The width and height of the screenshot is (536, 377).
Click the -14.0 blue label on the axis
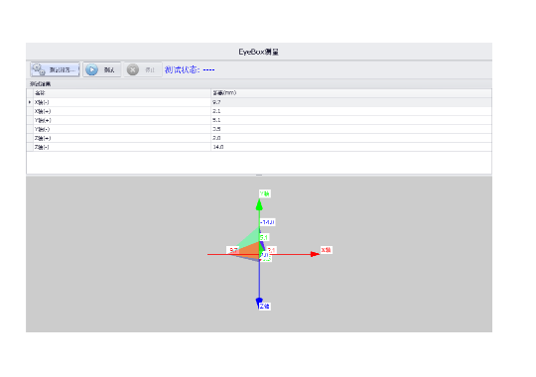pos(267,222)
